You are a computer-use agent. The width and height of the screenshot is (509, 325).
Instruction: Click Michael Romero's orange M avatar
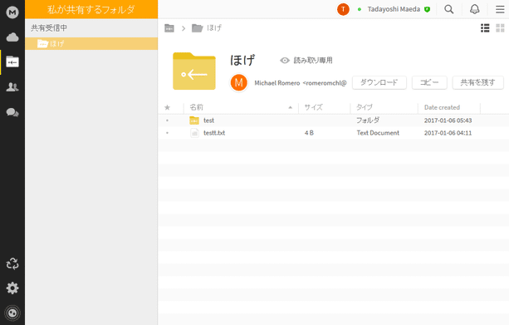pyautogui.click(x=238, y=82)
